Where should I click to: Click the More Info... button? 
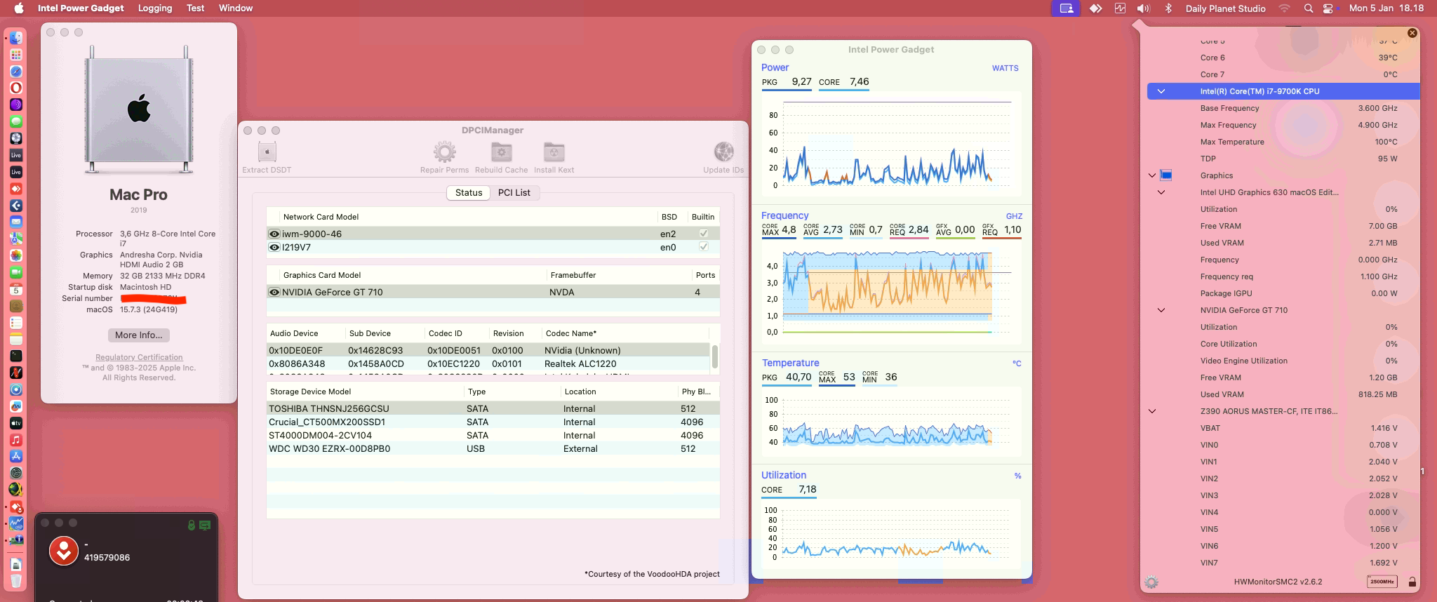139,335
